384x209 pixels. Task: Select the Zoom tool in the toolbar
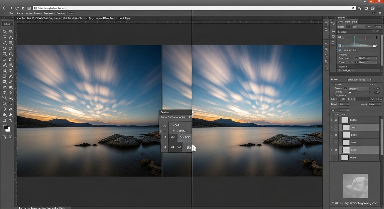click(4, 31)
